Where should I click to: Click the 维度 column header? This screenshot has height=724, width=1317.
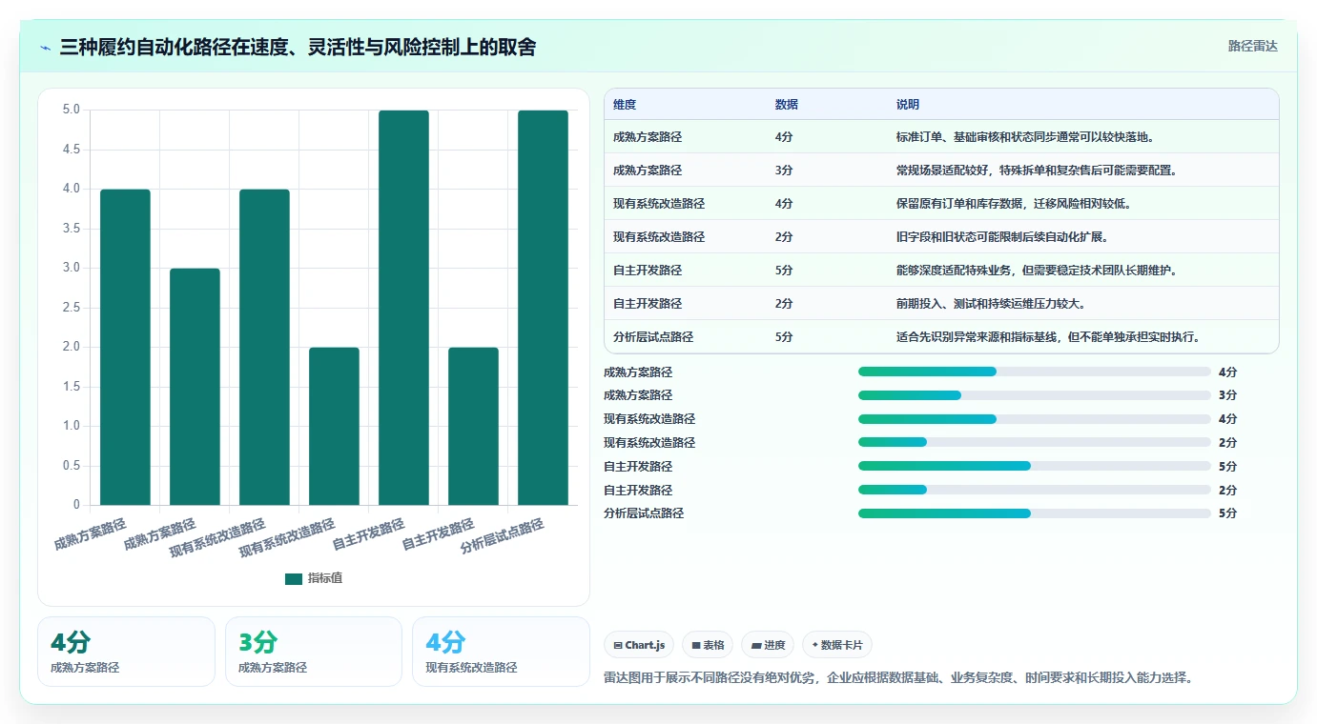(625, 105)
